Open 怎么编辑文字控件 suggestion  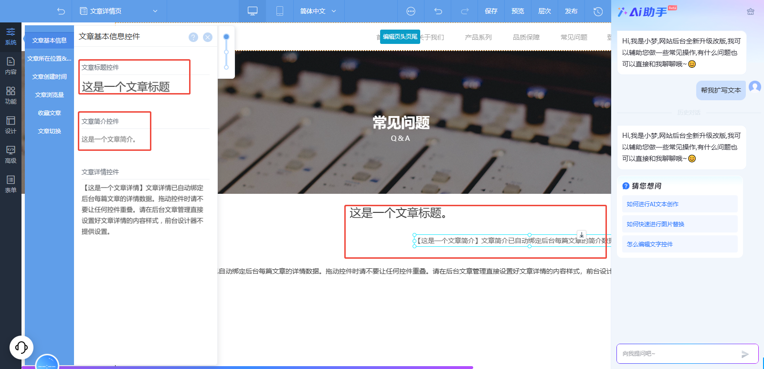pos(679,244)
